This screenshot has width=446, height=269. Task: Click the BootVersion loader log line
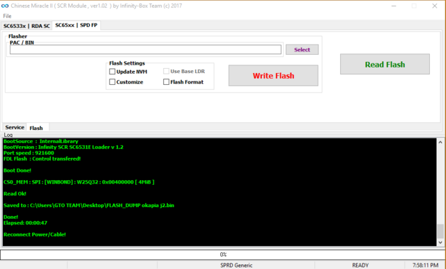(63, 147)
